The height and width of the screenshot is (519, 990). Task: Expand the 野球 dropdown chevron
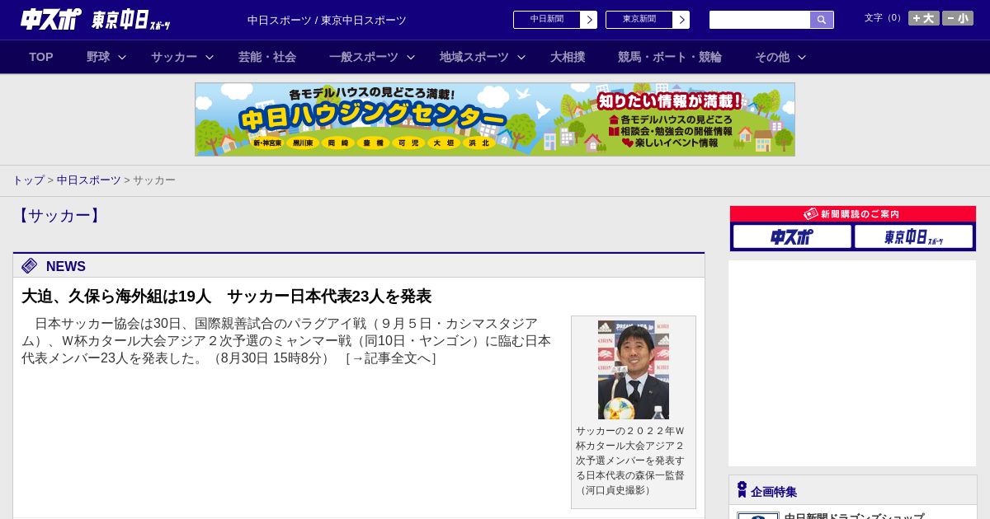(122, 57)
